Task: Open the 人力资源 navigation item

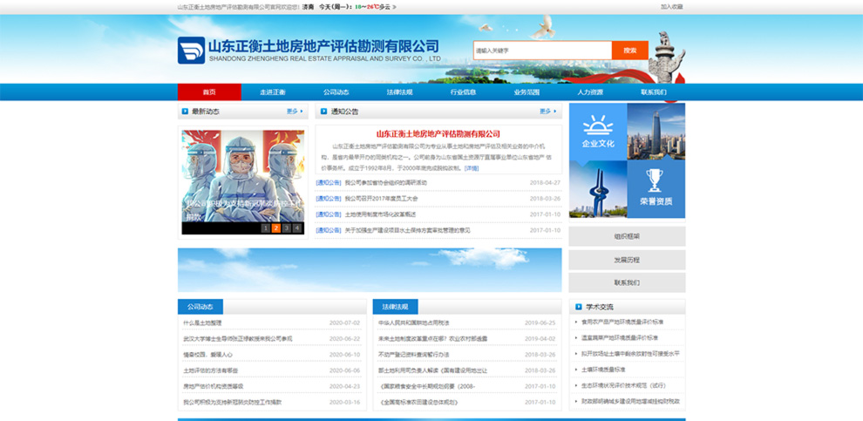Action: 590,92
